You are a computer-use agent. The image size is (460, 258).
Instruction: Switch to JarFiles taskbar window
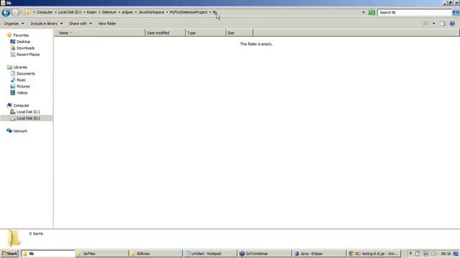(x=102, y=254)
